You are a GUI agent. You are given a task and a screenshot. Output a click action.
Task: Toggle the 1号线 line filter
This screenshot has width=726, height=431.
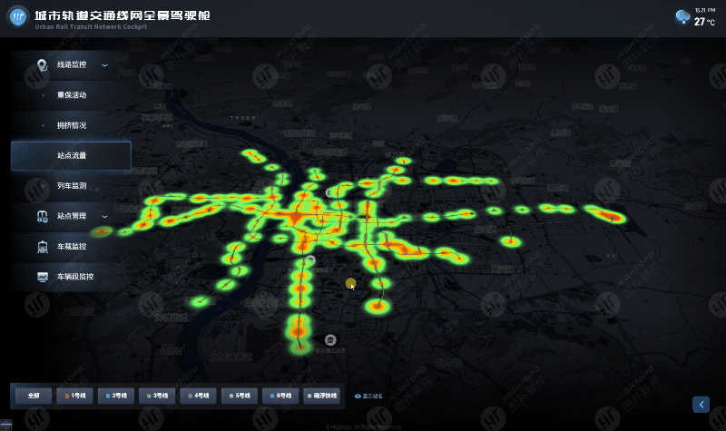74,396
